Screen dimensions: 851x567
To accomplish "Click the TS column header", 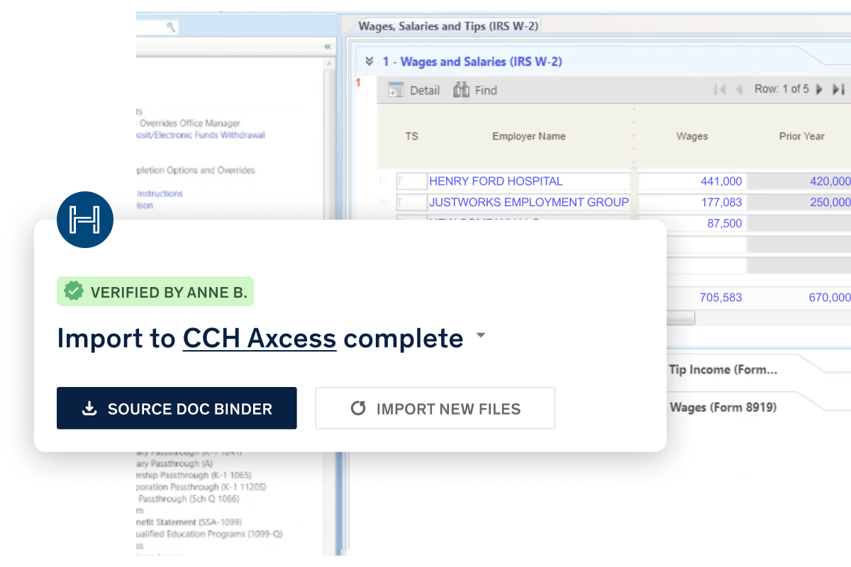I will tap(411, 136).
